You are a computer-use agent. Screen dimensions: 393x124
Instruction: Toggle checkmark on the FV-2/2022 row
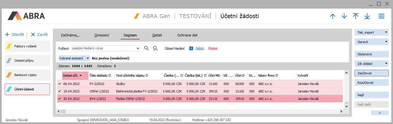[x=60, y=84]
